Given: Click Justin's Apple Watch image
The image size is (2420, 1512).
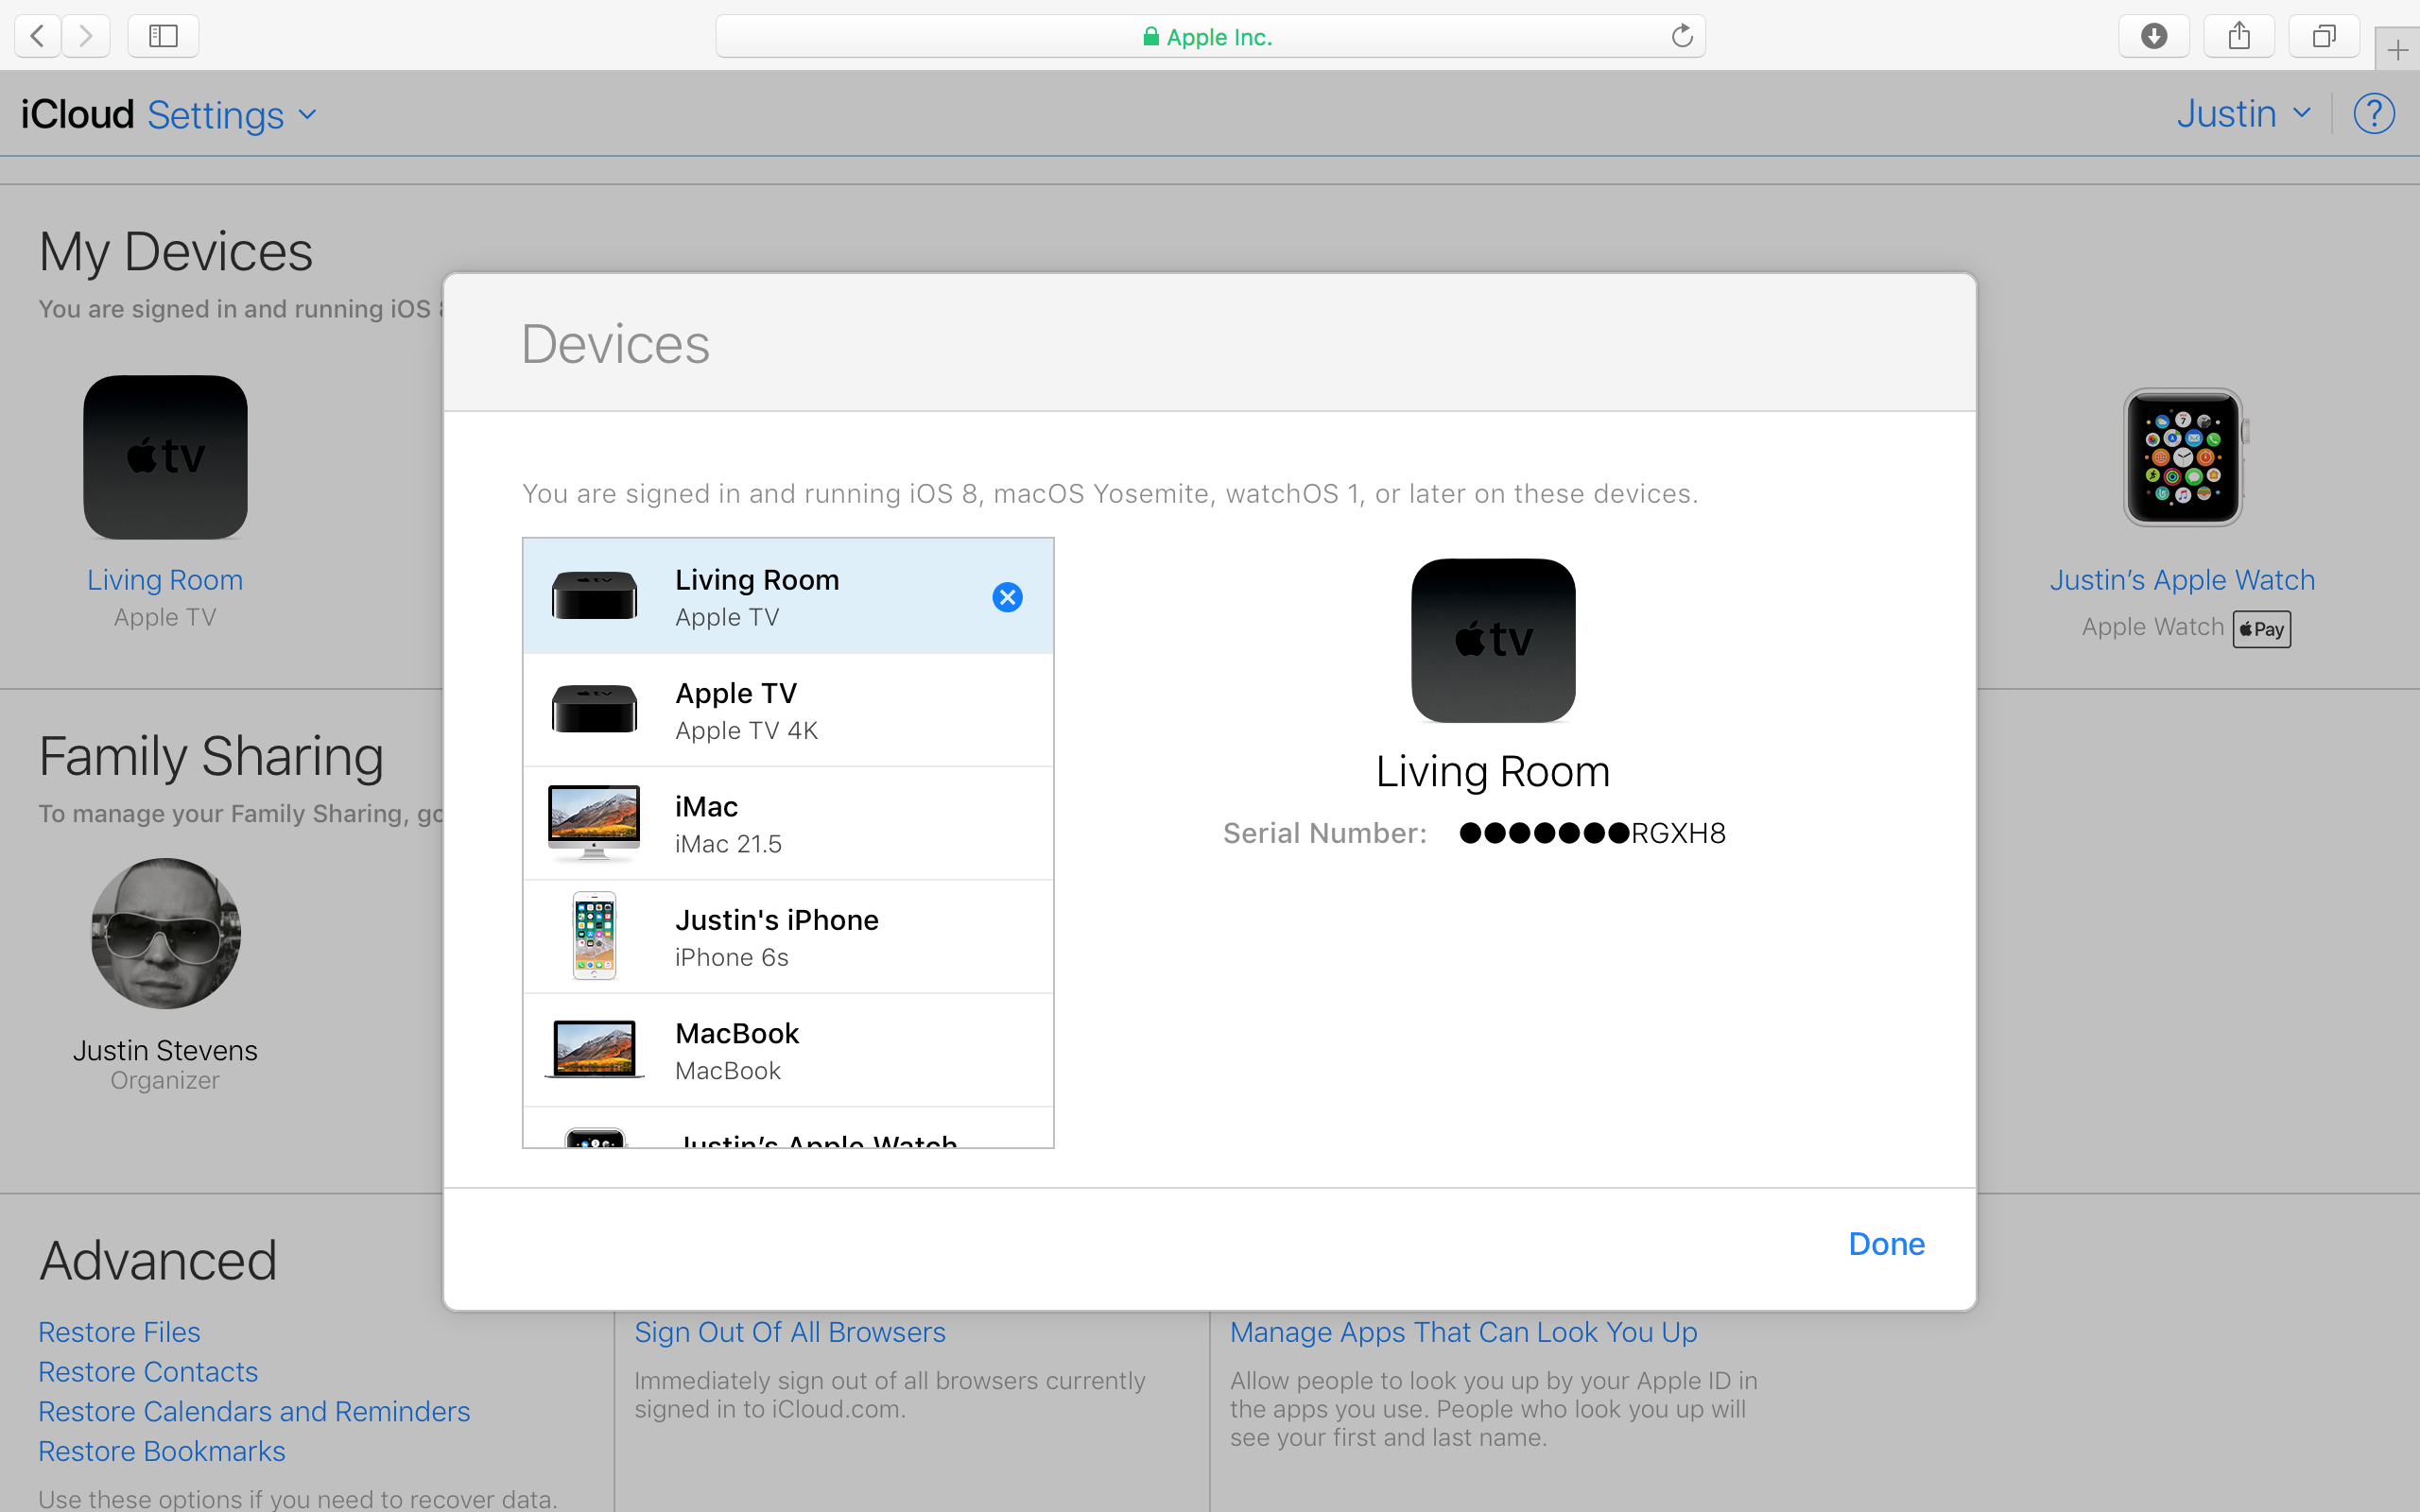Looking at the screenshot, I should point(2184,457).
